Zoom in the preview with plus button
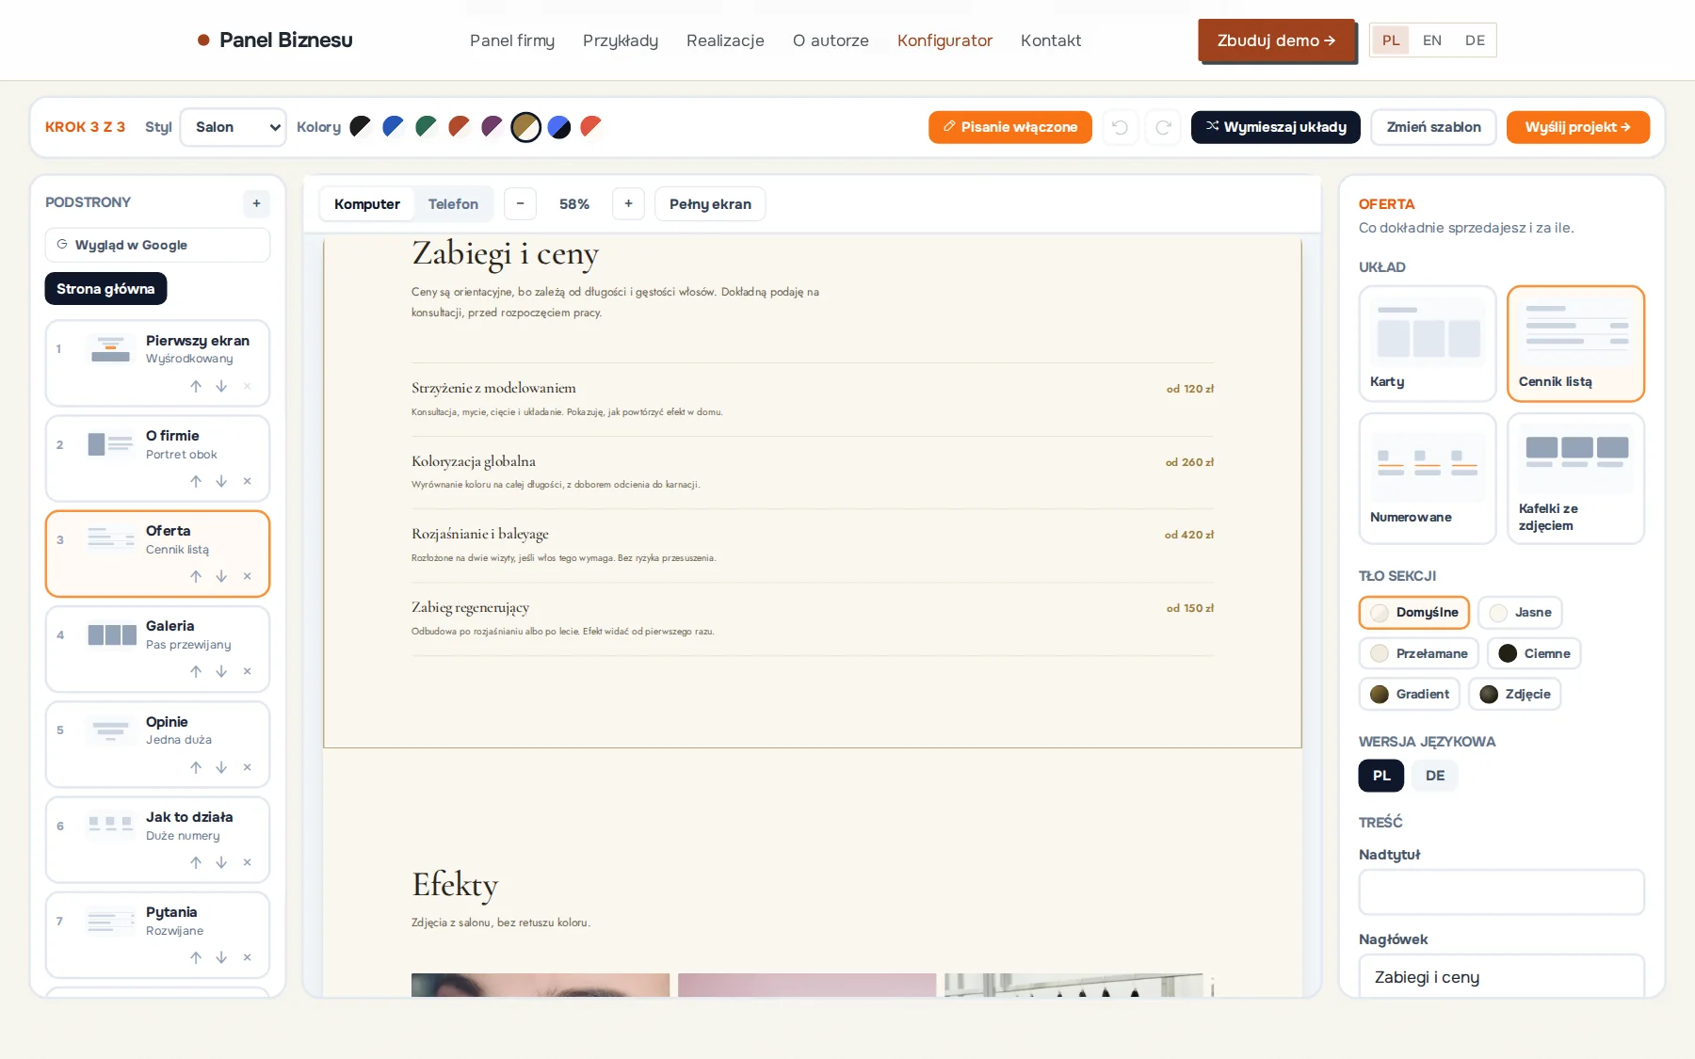The image size is (1695, 1059). pyautogui.click(x=628, y=204)
